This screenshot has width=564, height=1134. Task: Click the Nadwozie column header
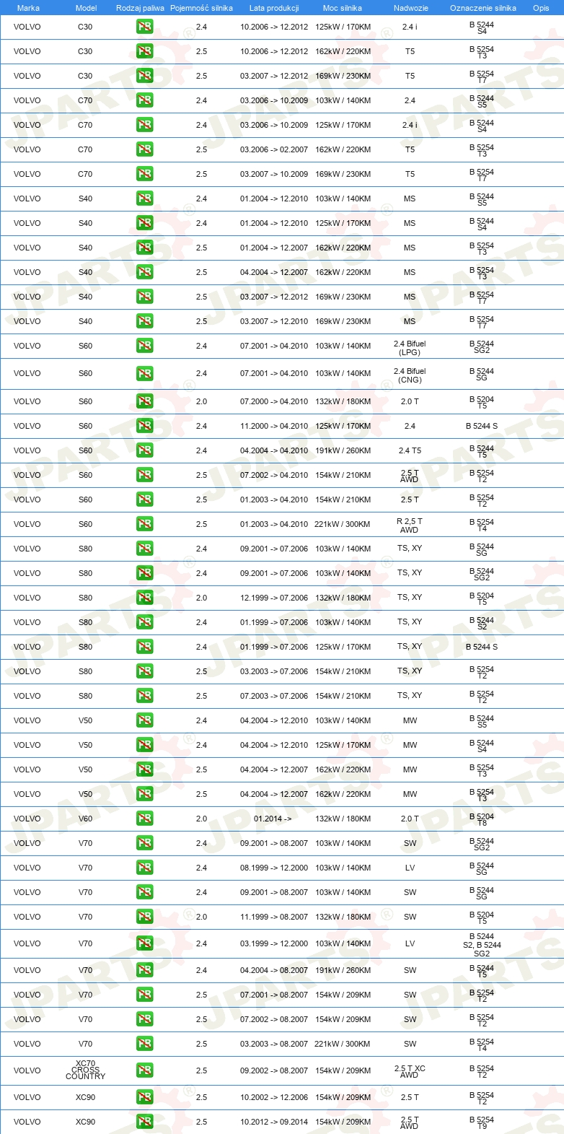pos(411,8)
